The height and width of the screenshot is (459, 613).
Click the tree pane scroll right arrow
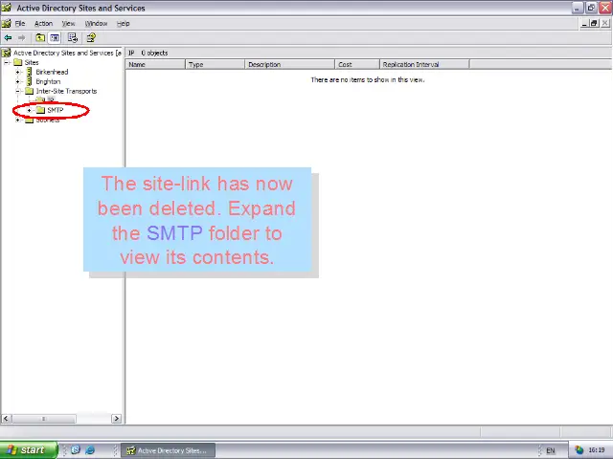point(116,419)
